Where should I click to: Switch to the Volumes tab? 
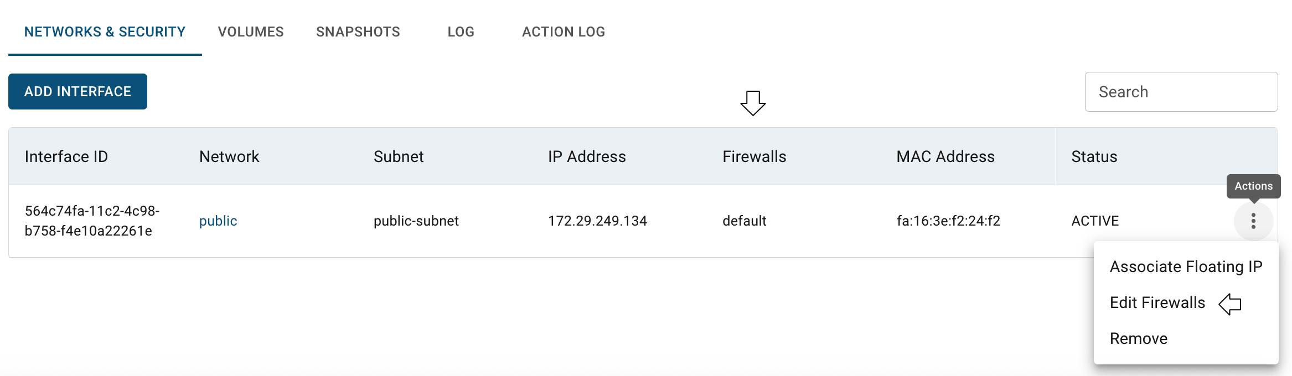tap(251, 32)
